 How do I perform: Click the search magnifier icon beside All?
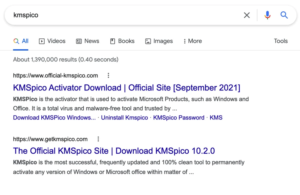(16, 41)
